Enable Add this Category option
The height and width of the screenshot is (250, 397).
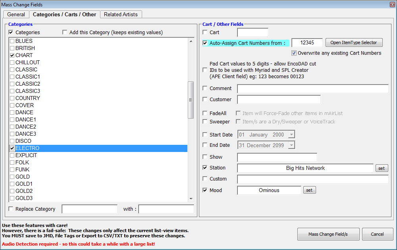[x=65, y=32]
